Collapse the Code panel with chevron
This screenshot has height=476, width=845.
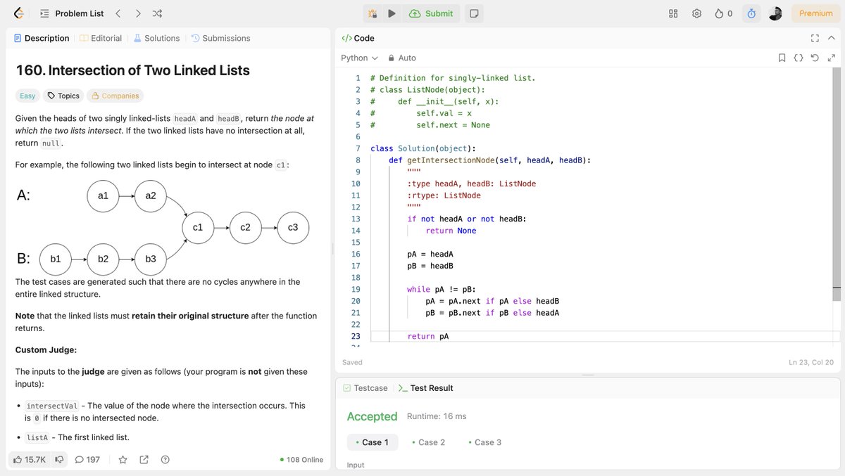(x=832, y=38)
